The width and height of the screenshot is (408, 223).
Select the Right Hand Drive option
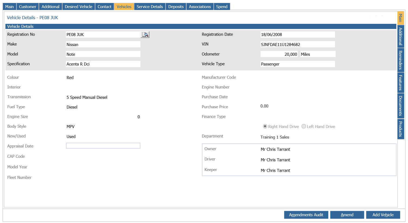(265, 126)
